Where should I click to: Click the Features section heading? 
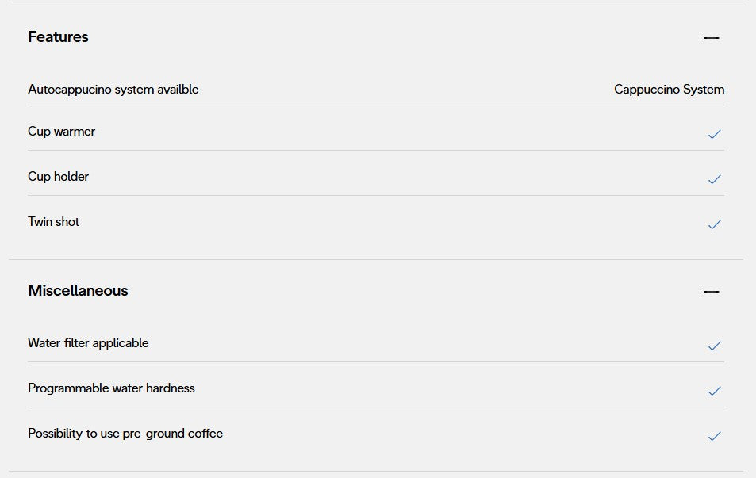point(59,37)
